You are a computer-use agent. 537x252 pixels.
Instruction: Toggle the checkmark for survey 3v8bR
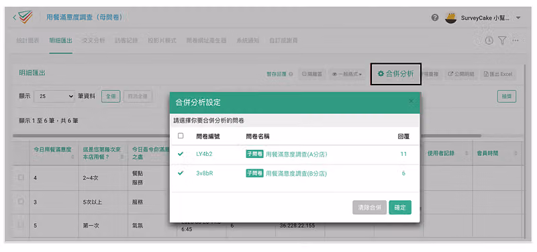181,173
